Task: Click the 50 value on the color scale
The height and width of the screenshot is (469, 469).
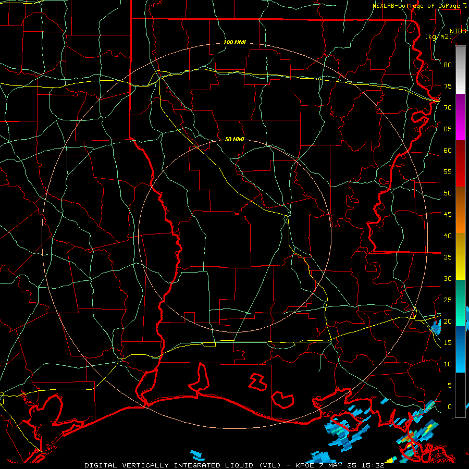Action: pyautogui.click(x=448, y=193)
